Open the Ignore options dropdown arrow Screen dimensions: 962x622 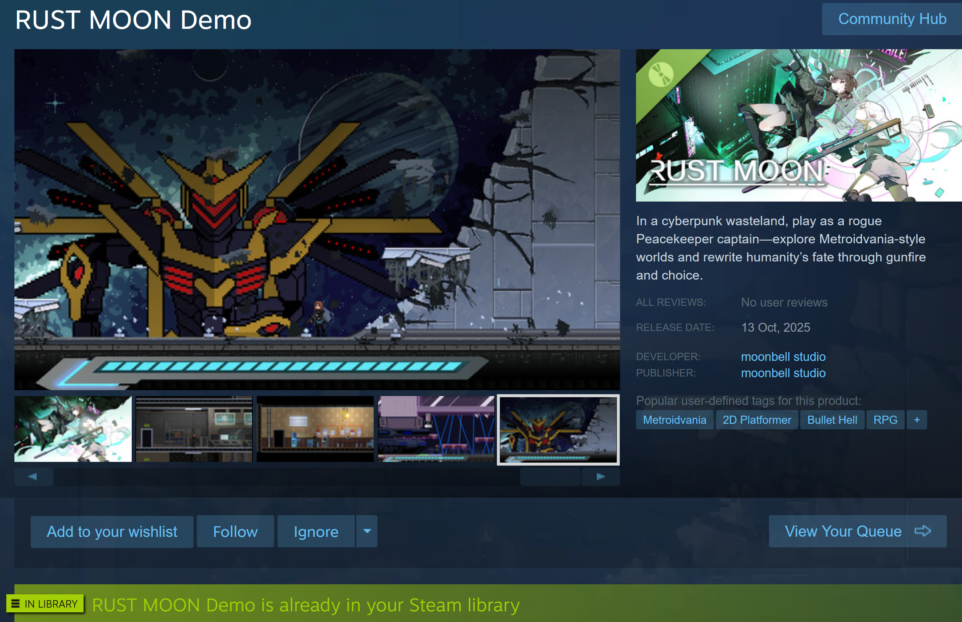367,531
